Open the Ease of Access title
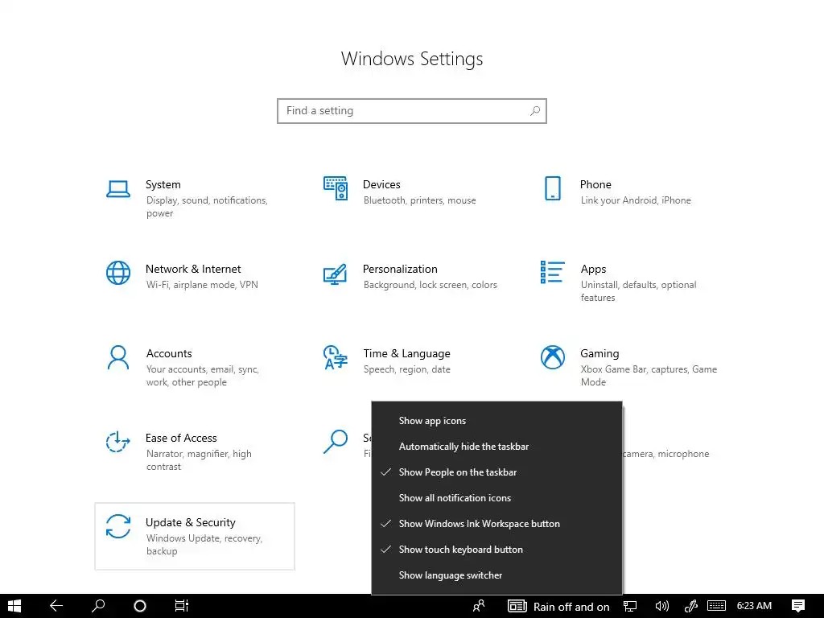The image size is (824, 618). pyautogui.click(x=181, y=439)
